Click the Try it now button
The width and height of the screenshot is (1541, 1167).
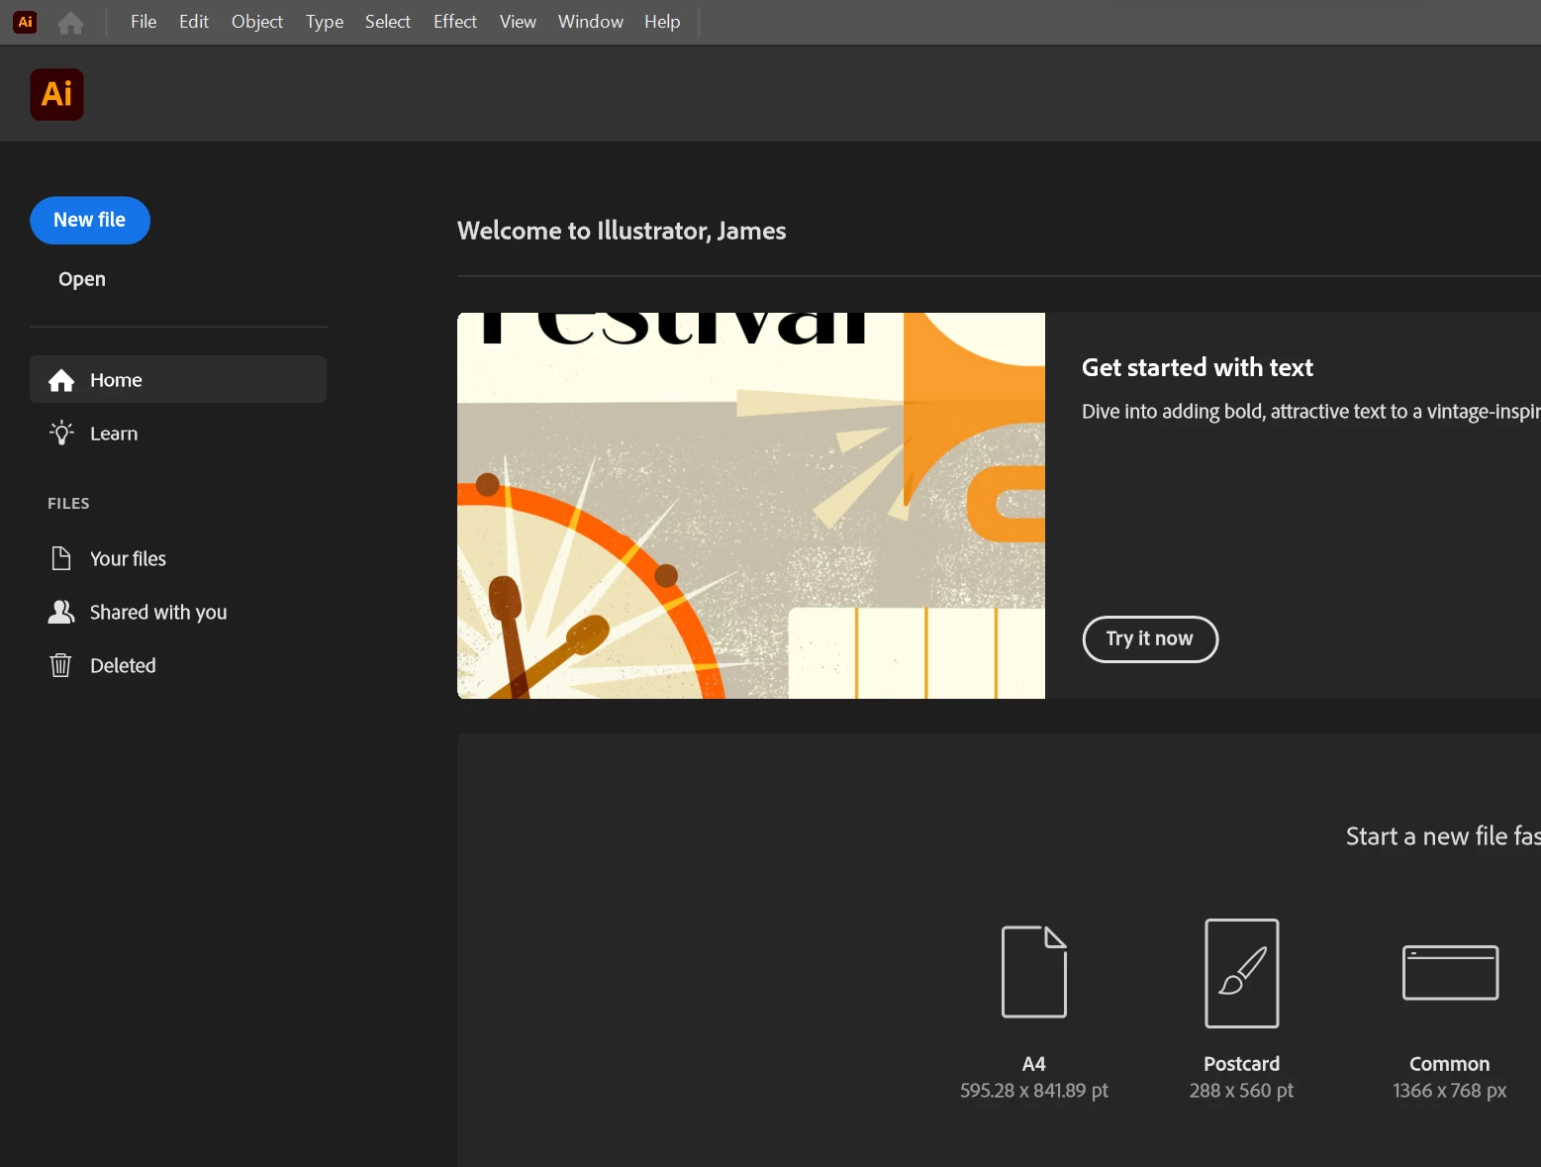pyautogui.click(x=1150, y=638)
